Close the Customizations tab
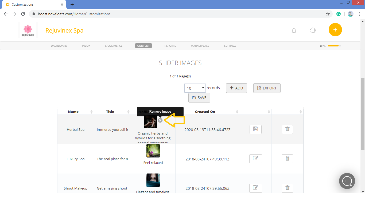Image resolution: width=365 pixels, height=205 pixels. 62,5
